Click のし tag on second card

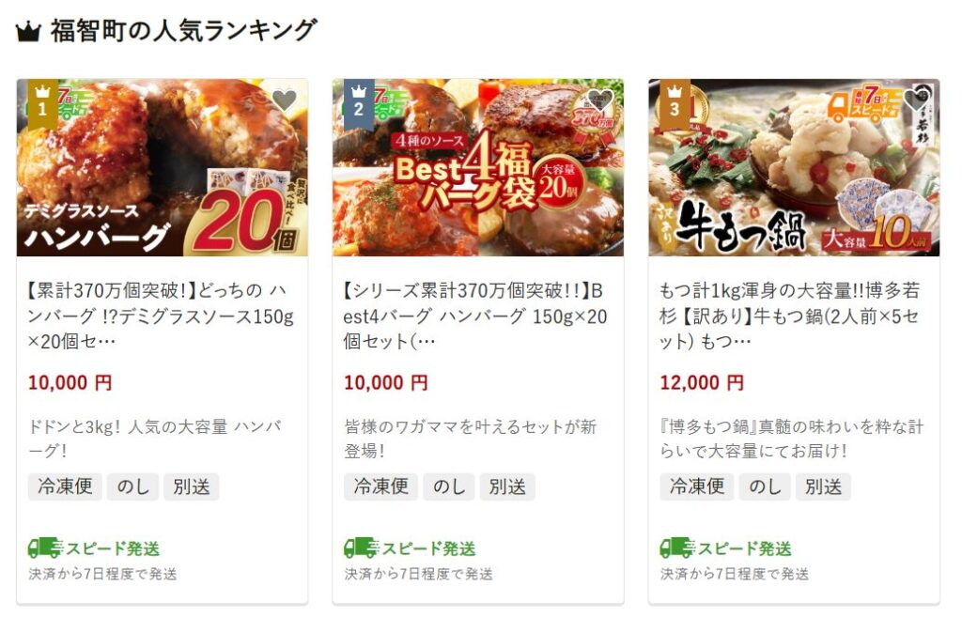click(448, 487)
